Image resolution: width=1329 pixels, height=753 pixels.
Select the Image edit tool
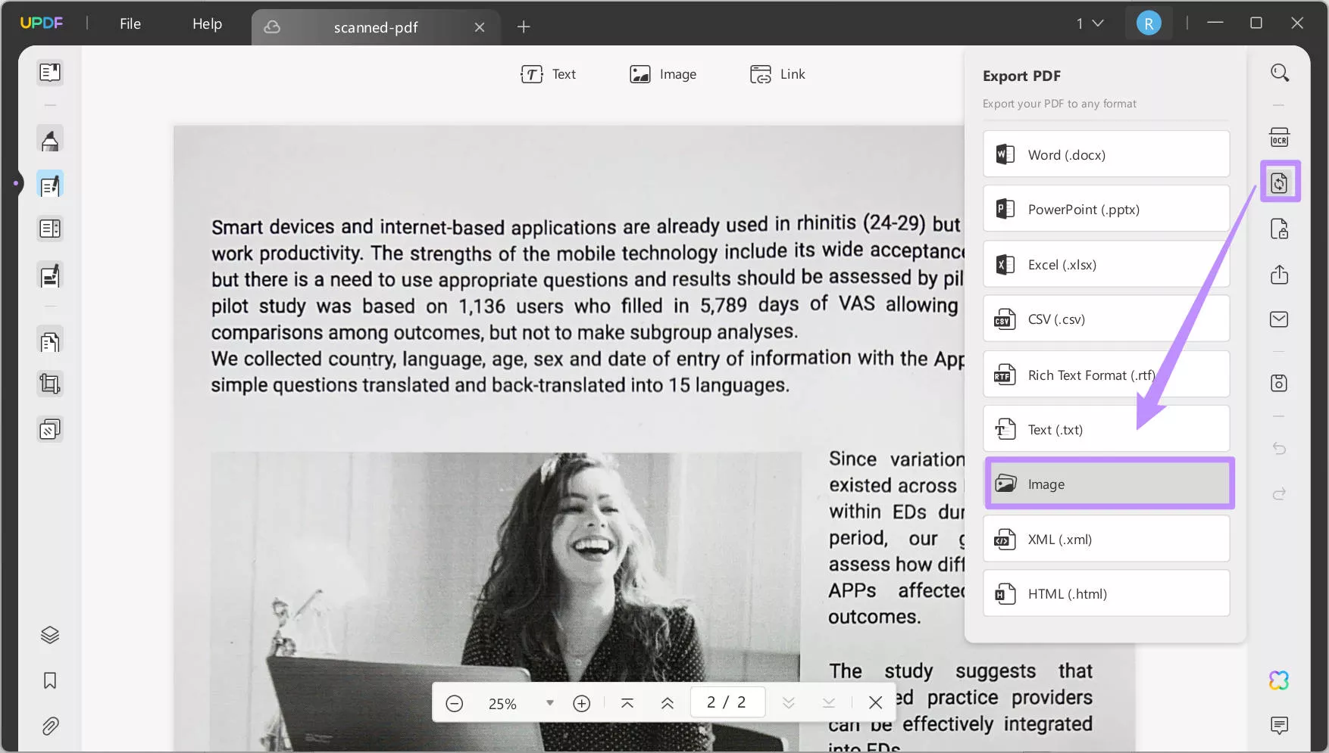point(663,74)
